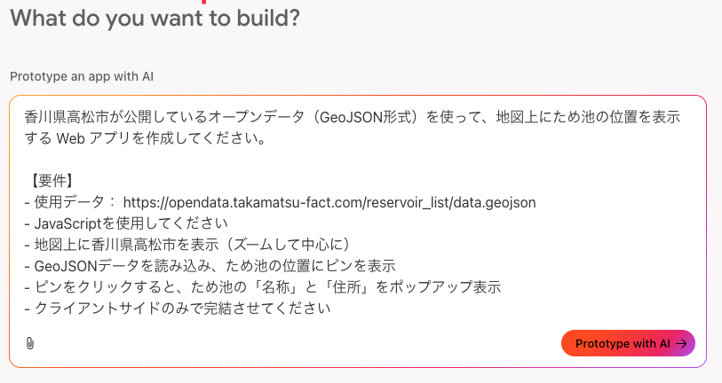The height and width of the screenshot is (383, 722).
Task: Click the paperclip attach file icon
Action: click(30, 343)
